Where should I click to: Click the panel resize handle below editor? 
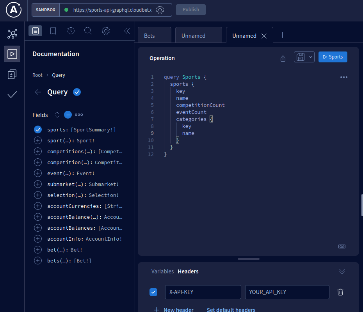pyautogui.click(x=248, y=259)
